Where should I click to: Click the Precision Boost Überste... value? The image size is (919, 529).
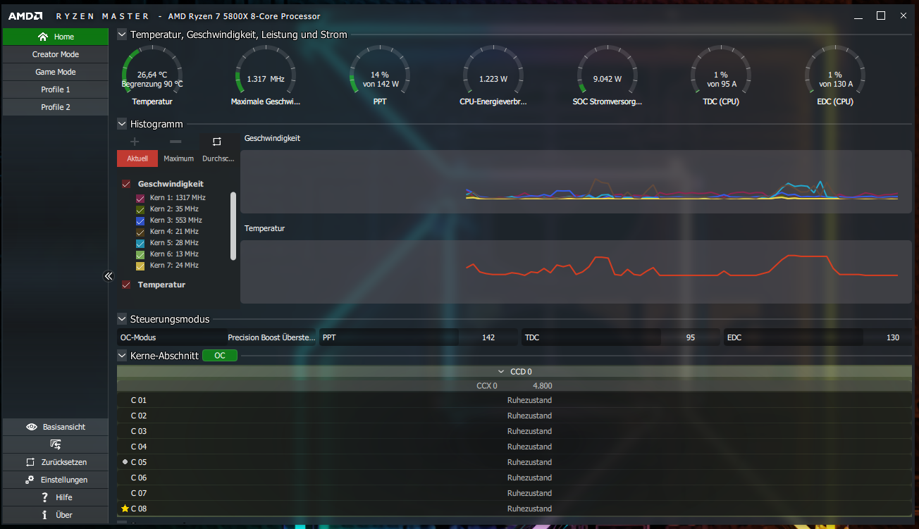click(x=271, y=337)
